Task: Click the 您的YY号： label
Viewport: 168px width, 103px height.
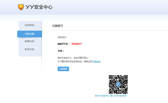Action: (64, 44)
